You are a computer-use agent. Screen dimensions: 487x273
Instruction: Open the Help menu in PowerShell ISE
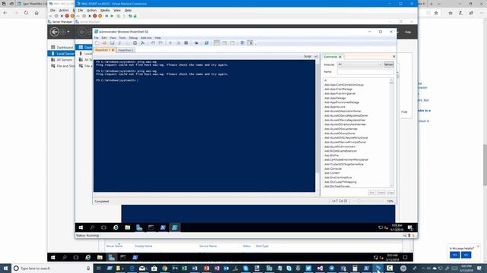click(158, 38)
